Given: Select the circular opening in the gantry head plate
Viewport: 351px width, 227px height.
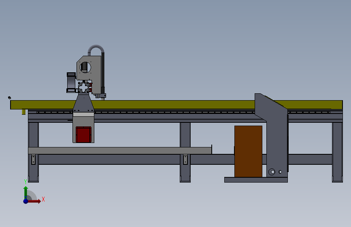Looking at the screenshot, I should pyautogui.click(x=85, y=67).
